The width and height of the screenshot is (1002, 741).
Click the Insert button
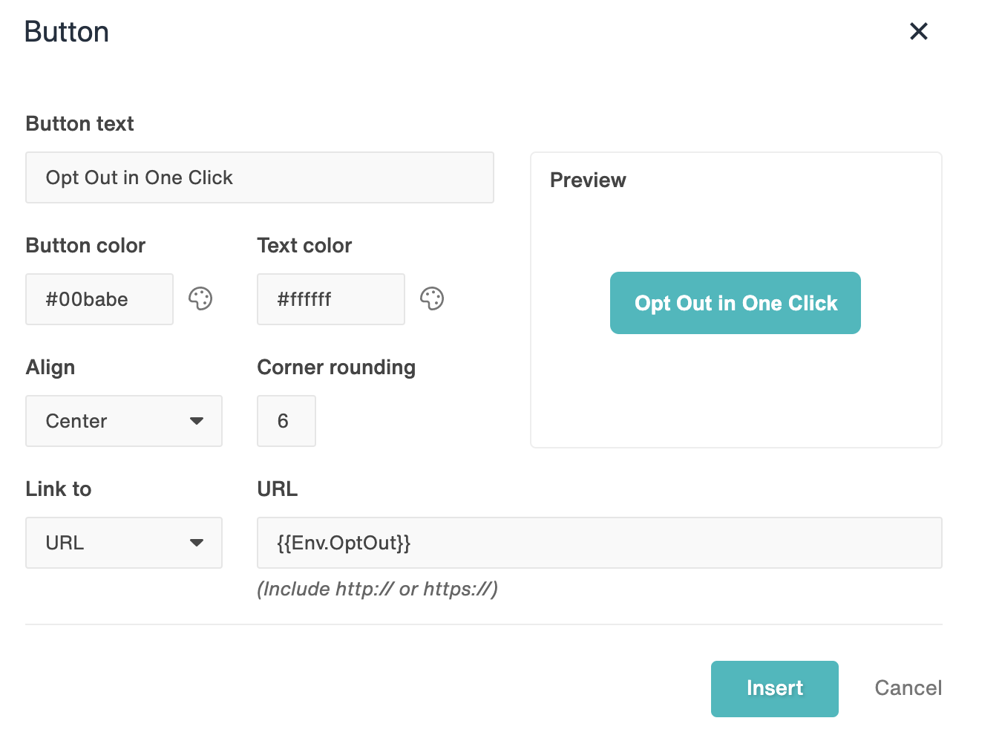(x=774, y=688)
